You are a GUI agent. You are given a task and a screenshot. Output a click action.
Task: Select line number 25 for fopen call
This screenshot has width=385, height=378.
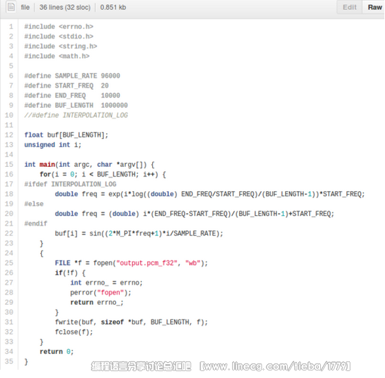click(x=9, y=263)
